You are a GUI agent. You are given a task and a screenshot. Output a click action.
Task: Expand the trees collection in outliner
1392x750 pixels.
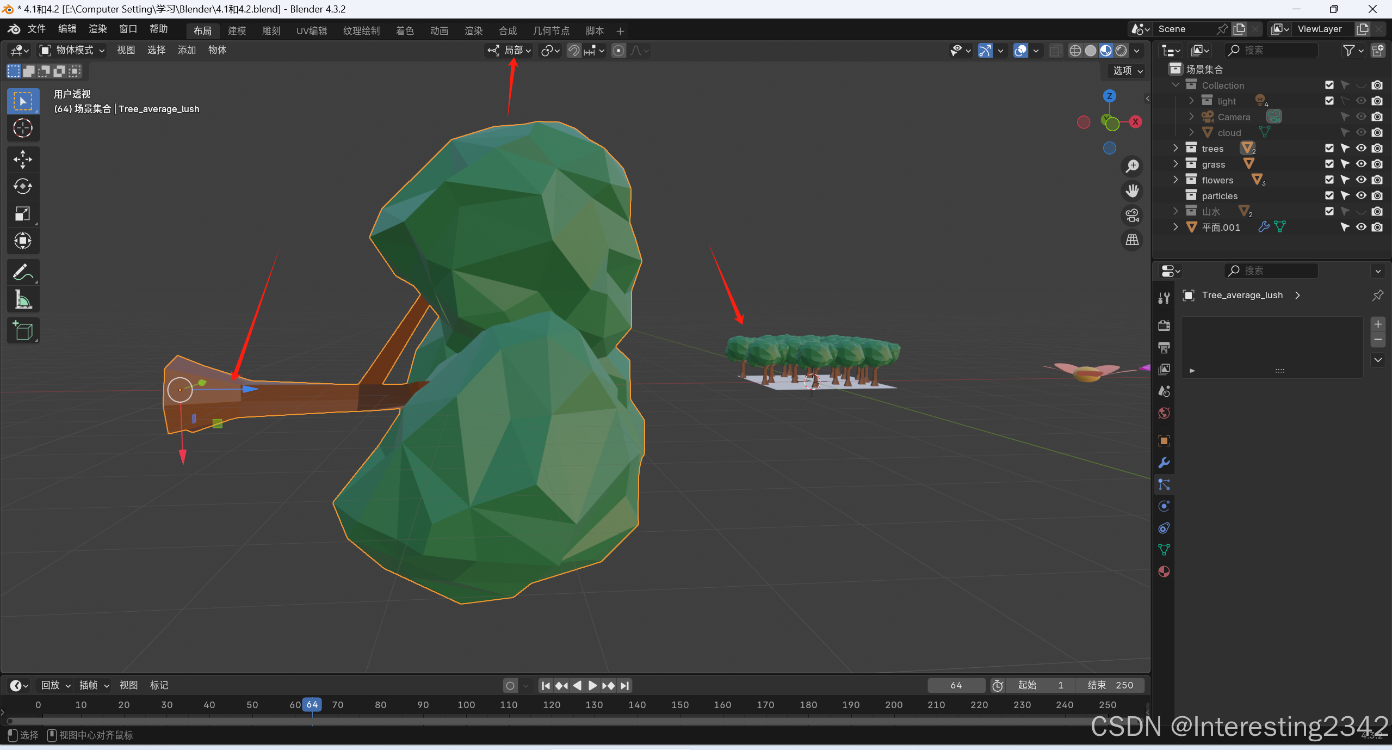pyautogui.click(x=1176, y=148)
